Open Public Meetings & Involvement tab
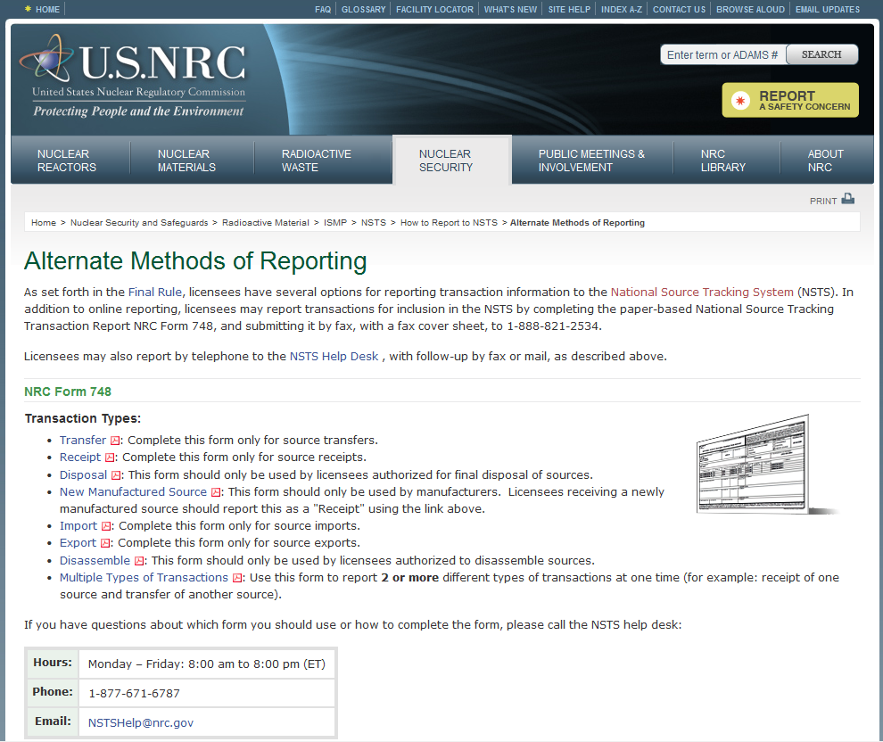The height and width of the screenshot is (742, 883). click(591, 161)
